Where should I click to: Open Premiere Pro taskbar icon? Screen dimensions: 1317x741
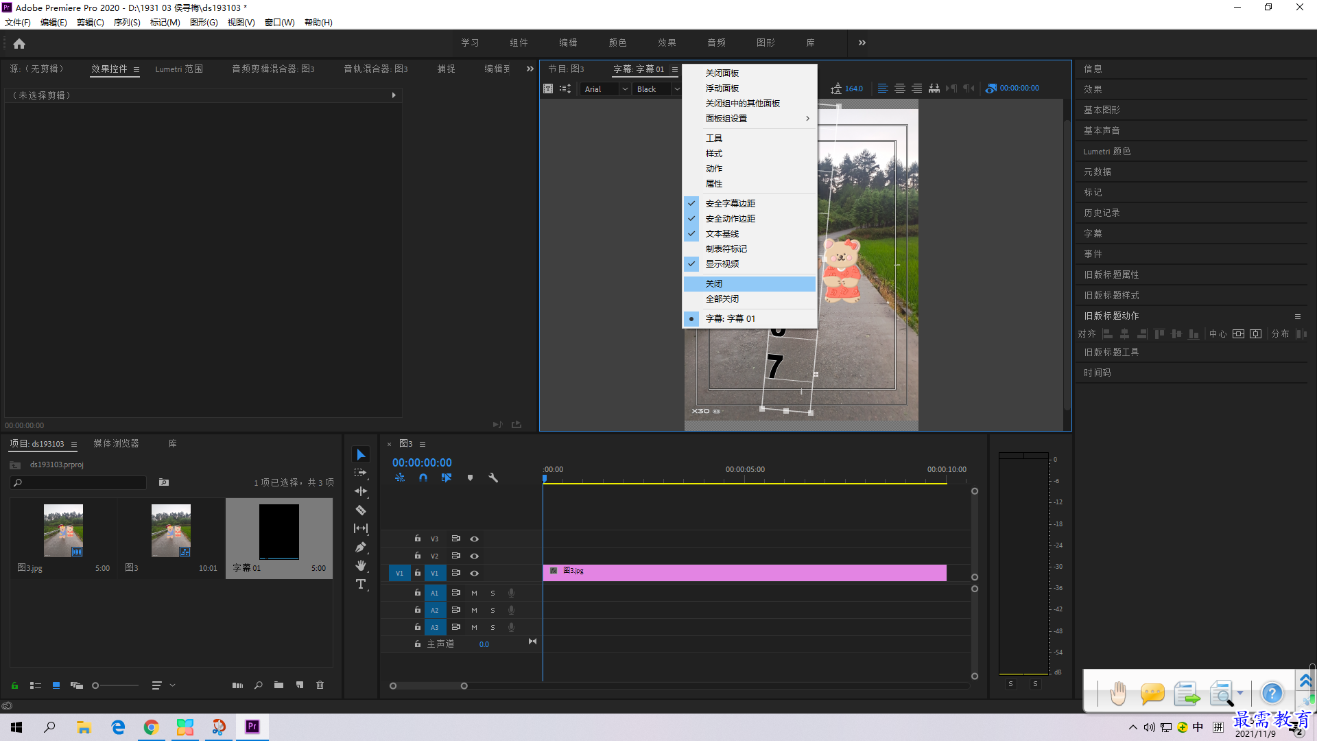pos(252,727)
